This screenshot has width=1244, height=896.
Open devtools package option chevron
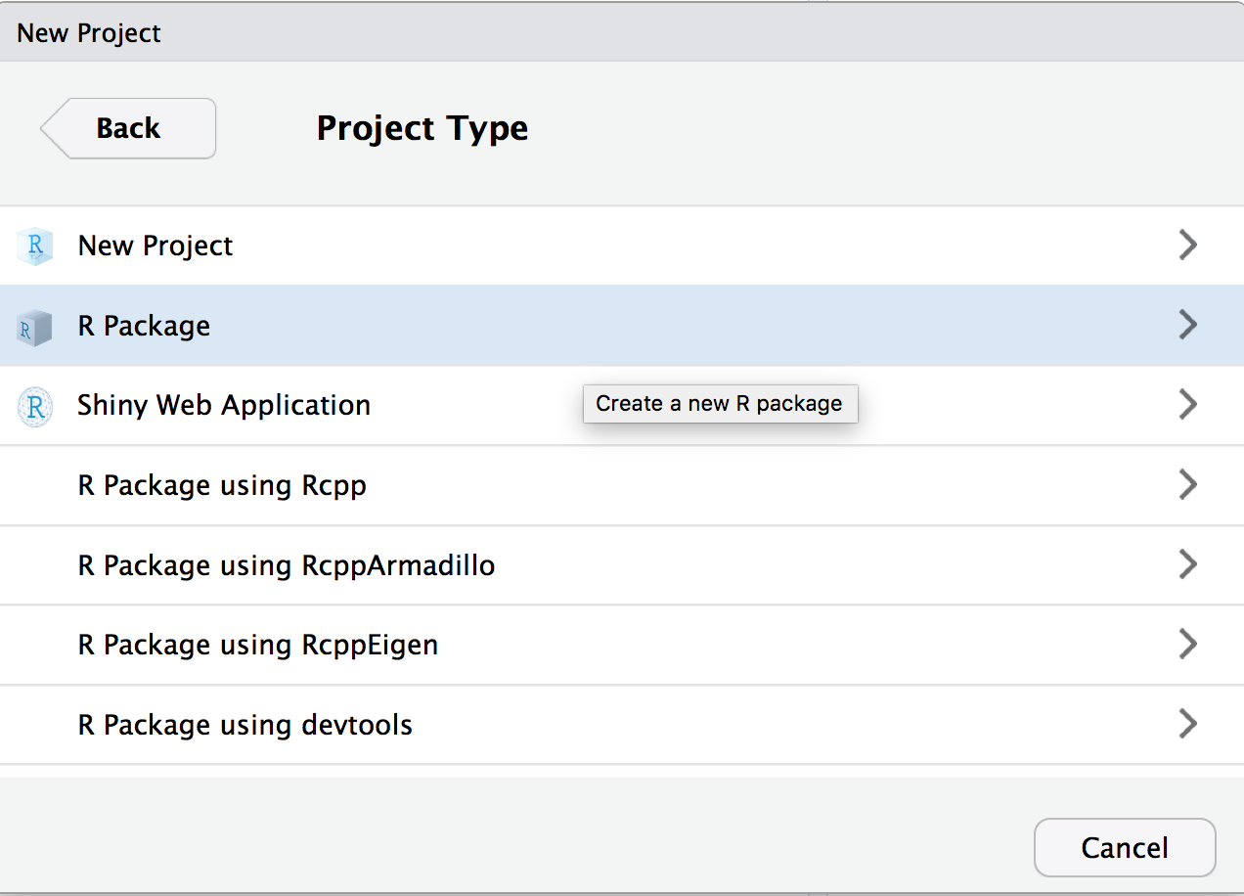point(1188,724)
